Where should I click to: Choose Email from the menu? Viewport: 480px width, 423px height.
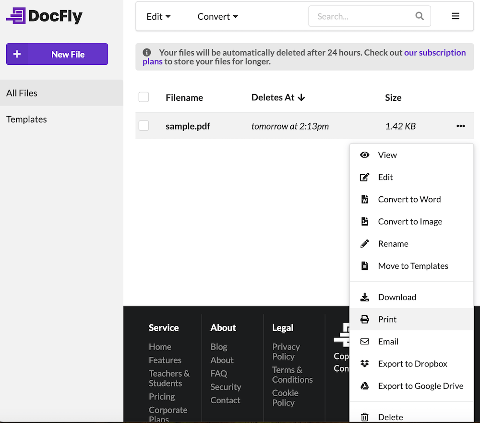point(411,341)
